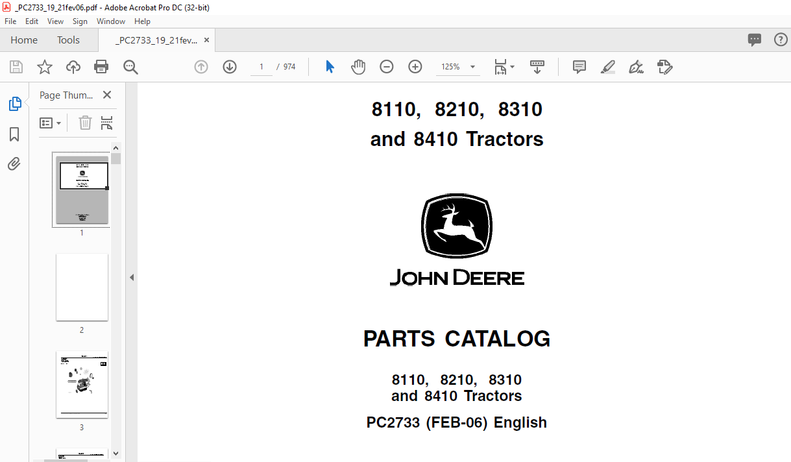Open the Page Thumbnails sidebar icon
791x462 pixels.
pyautogui.click(x=14, y=104)
